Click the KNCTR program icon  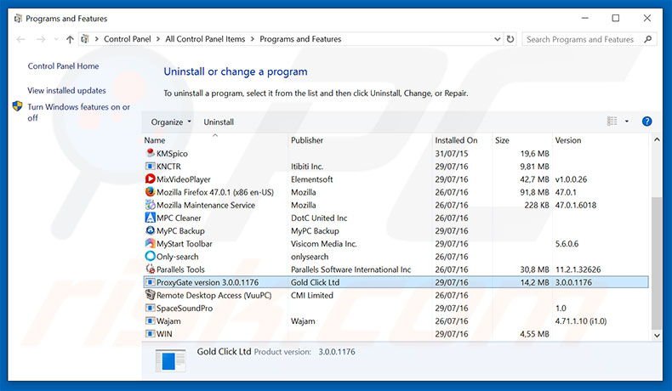[x=150, y=166]
